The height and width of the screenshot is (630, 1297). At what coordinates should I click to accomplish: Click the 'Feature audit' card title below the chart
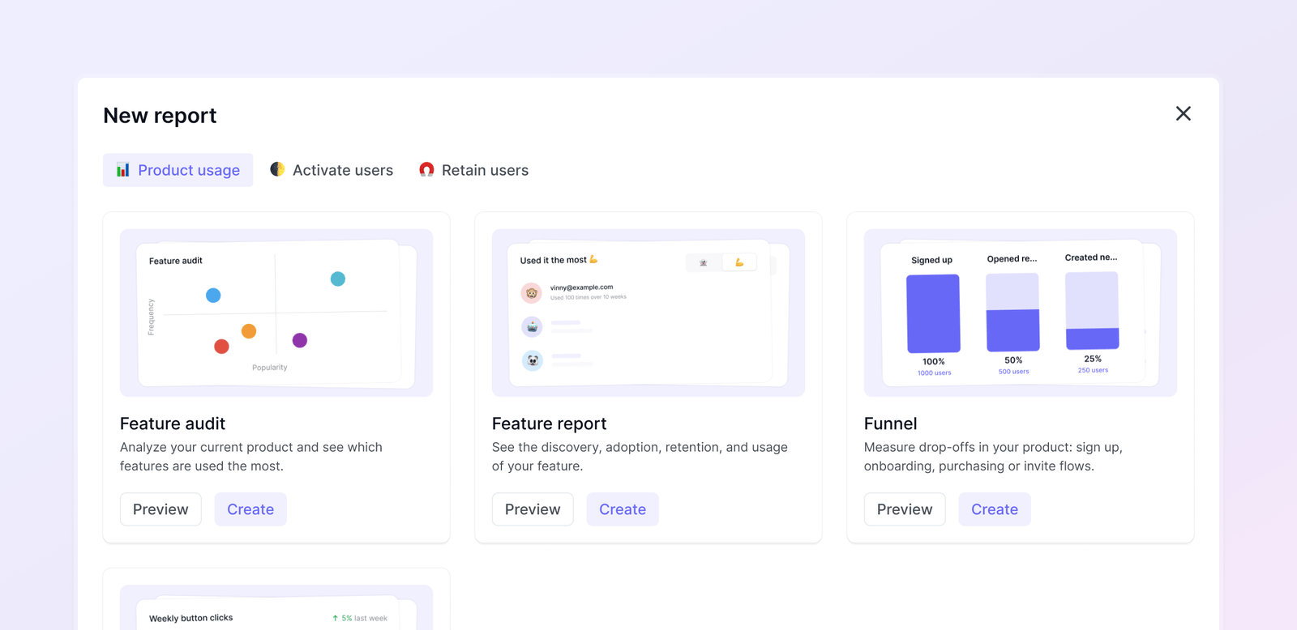[x=173, y=424]
